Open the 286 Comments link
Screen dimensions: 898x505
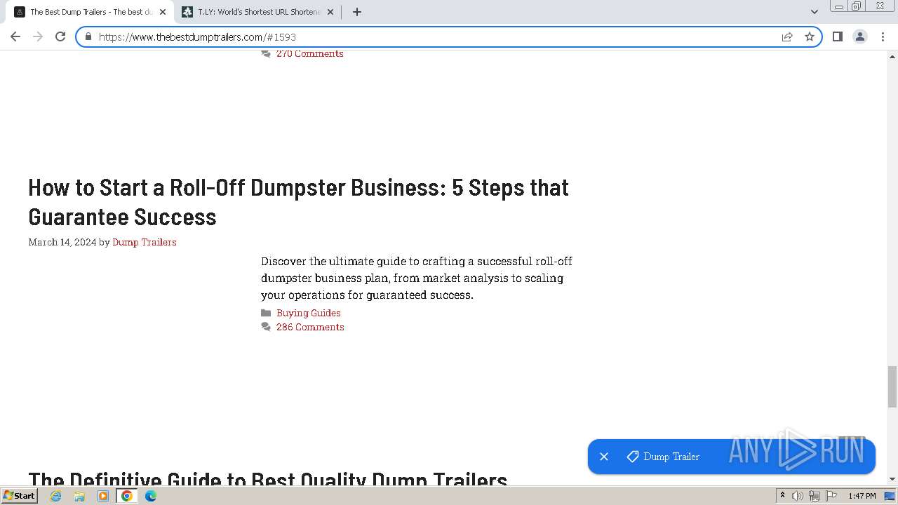pyautogui.click(x=310, y=327)
